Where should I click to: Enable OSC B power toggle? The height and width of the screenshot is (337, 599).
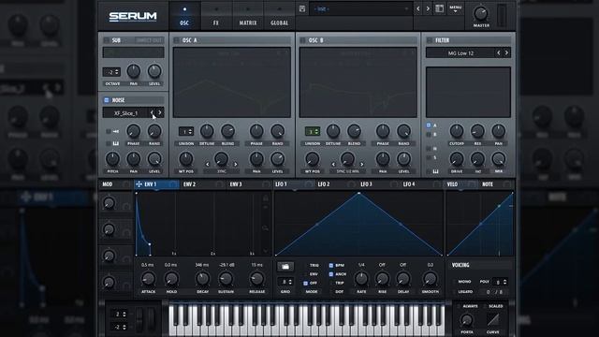tap(302, 40)
